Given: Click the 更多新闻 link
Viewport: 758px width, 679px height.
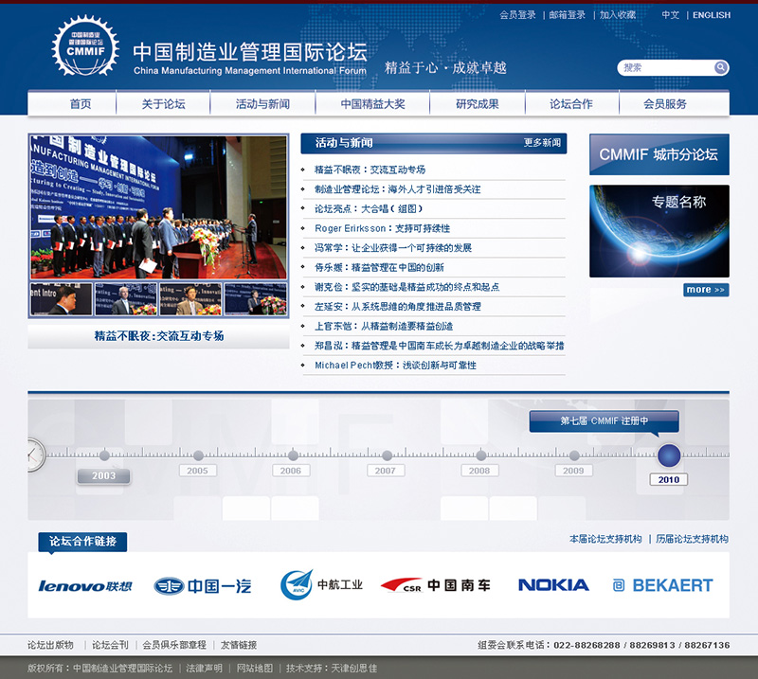Looking at the screenshot, I should tap(542, 143).
